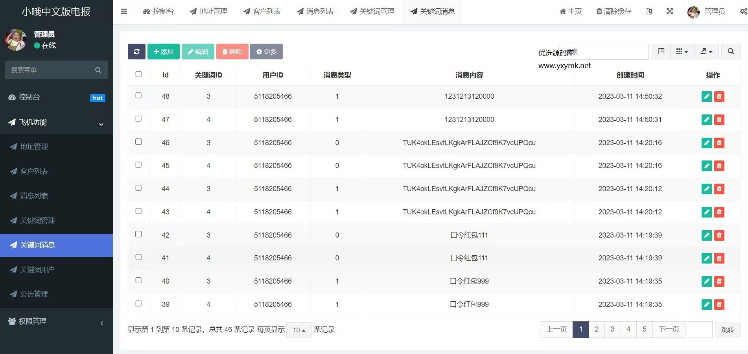Open the columns visibility dropdown

click(x=682, y=52)
